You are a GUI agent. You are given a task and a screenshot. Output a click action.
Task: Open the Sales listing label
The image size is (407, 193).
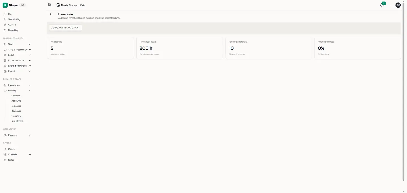[14, 19]
